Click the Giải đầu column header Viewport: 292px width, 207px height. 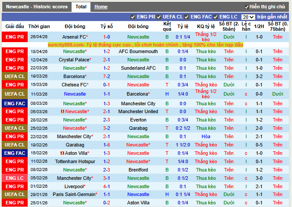pyautogui.click(x=15, y=26)
